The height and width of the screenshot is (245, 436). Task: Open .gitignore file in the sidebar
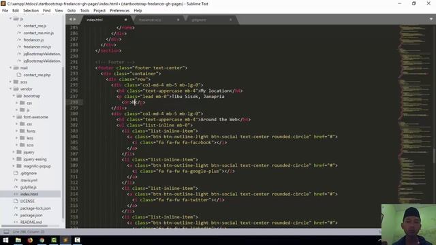coord(29,173)
